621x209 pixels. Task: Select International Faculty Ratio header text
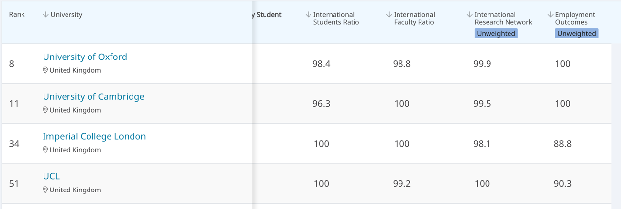[x=415, y=19]
